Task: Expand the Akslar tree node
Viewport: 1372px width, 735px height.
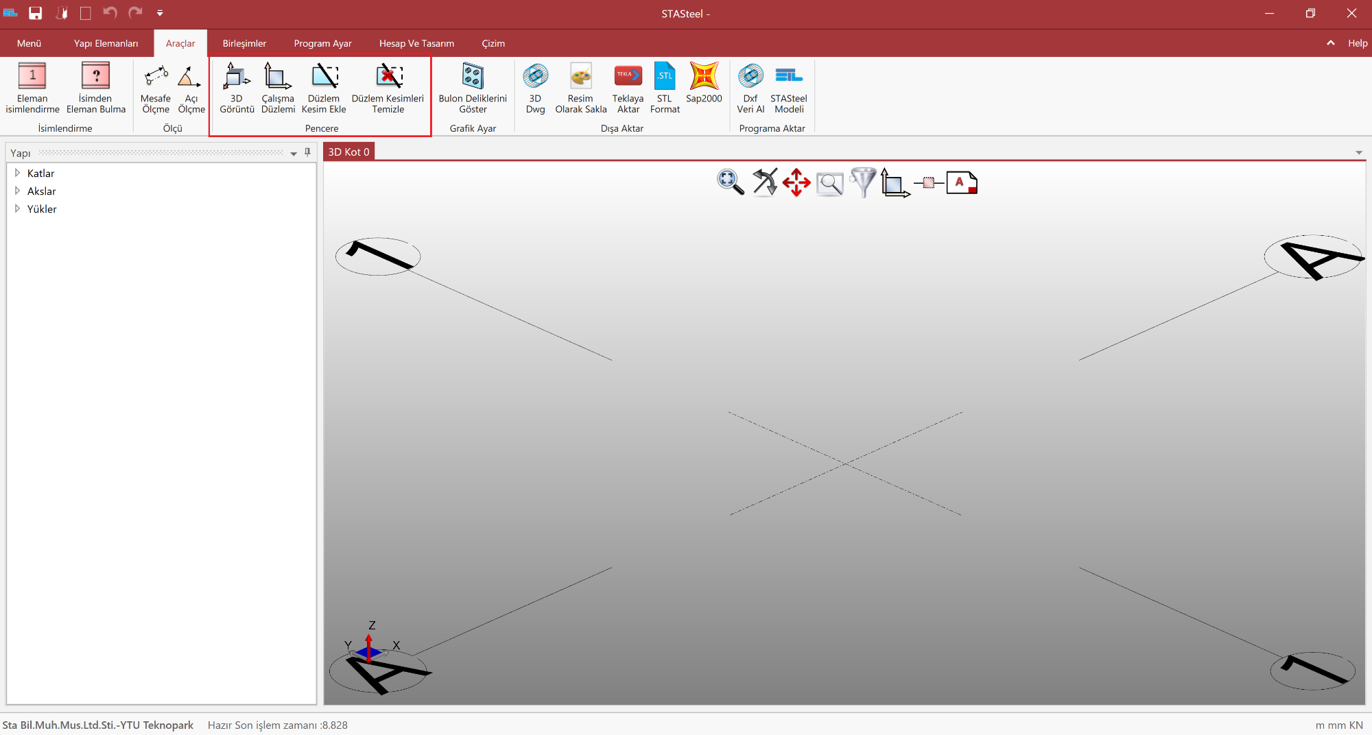Action: coord(17,191)
